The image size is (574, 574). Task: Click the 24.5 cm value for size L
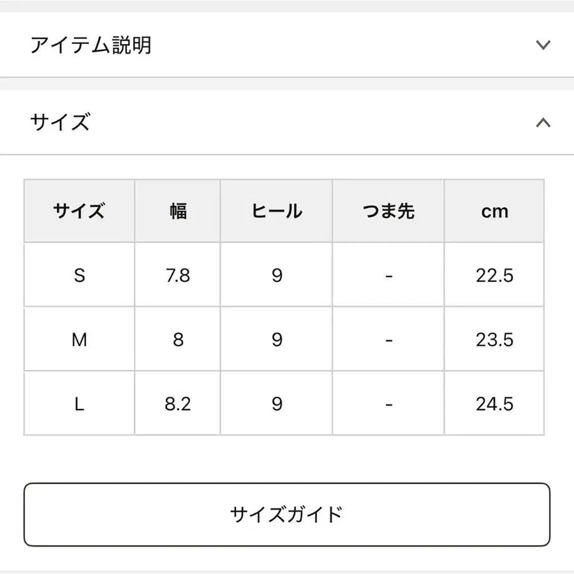tap(494, 402)
